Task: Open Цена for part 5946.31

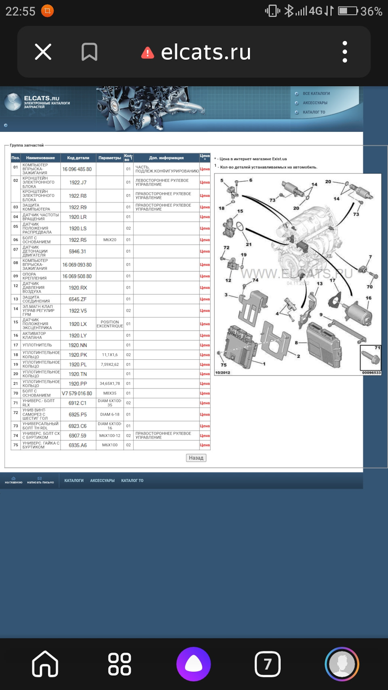Action: pos(205,251)
